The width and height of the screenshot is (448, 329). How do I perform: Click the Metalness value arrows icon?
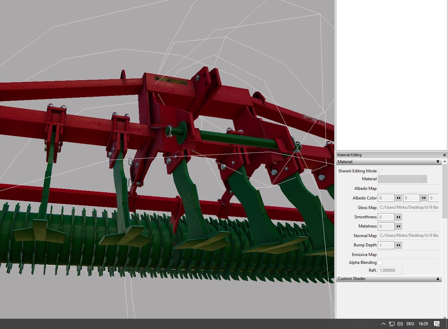pyautogui.click(x=398, y=226)
